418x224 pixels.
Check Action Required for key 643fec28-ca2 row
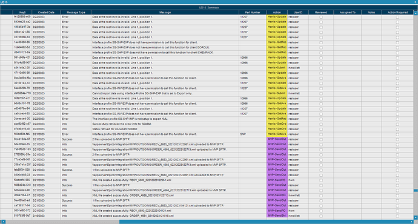pyautogui.click(x=397, y=22)
